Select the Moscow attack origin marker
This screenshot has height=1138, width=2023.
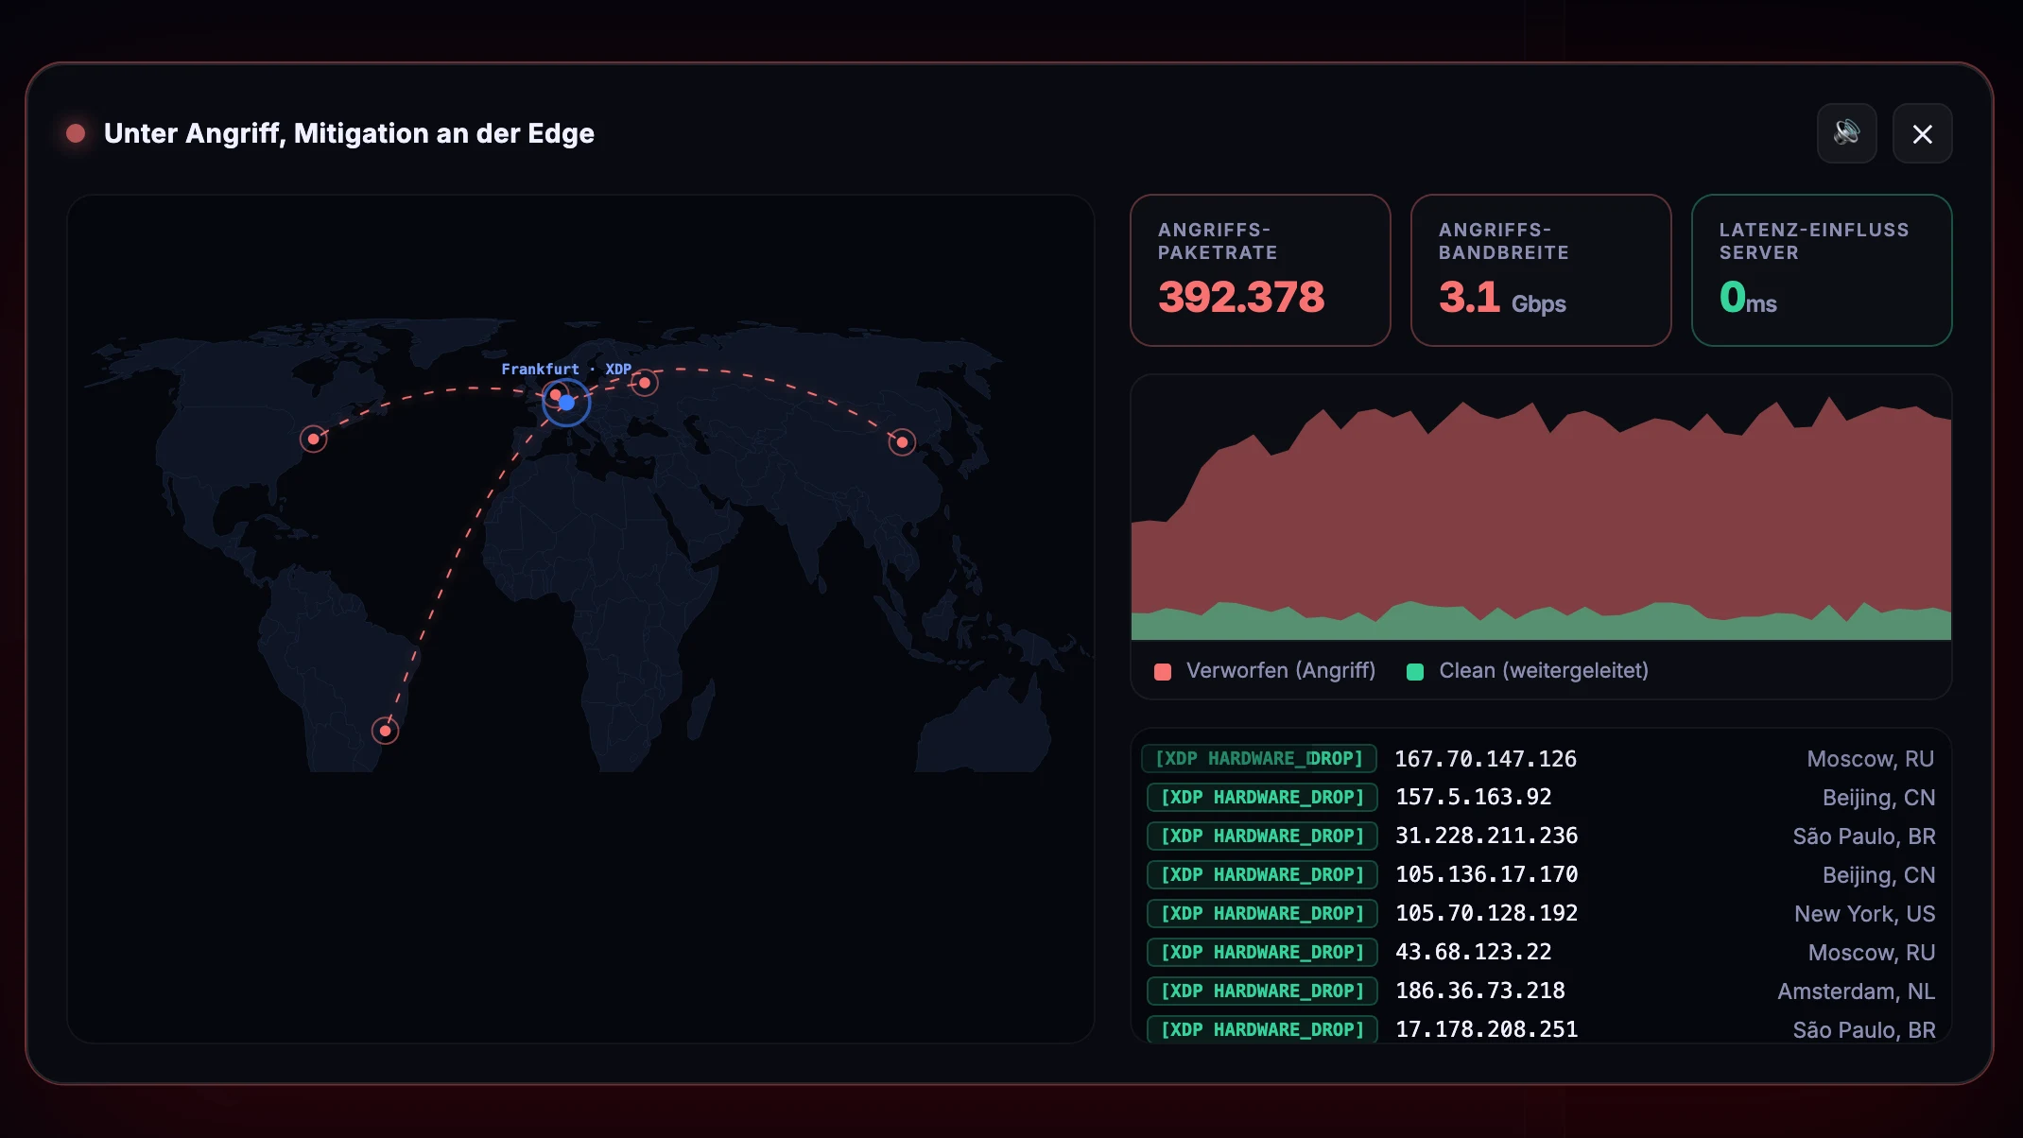[645, 383]
